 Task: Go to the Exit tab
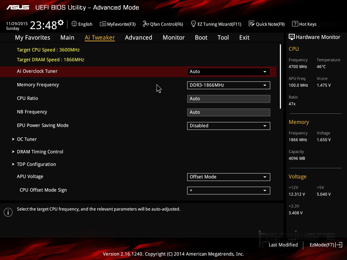tap(244, 38)
